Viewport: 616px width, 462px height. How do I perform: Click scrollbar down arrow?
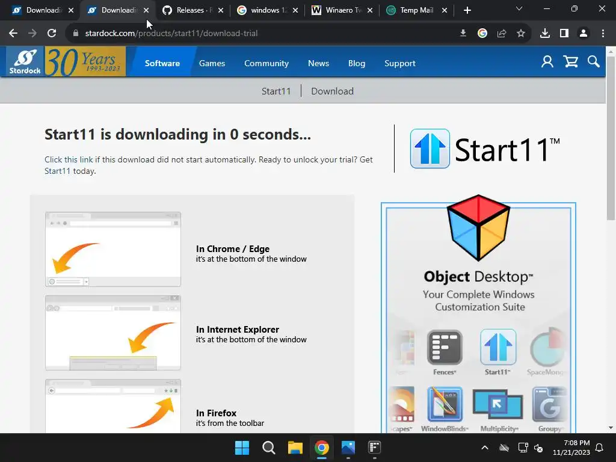611,428
